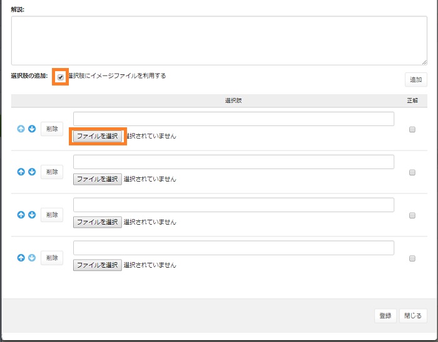
Task: Click the down arrow icon in third choice row
Action: (x=32, y=215)
